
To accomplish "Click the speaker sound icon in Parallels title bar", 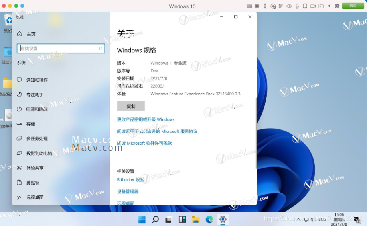I will (x=289, y=6).
